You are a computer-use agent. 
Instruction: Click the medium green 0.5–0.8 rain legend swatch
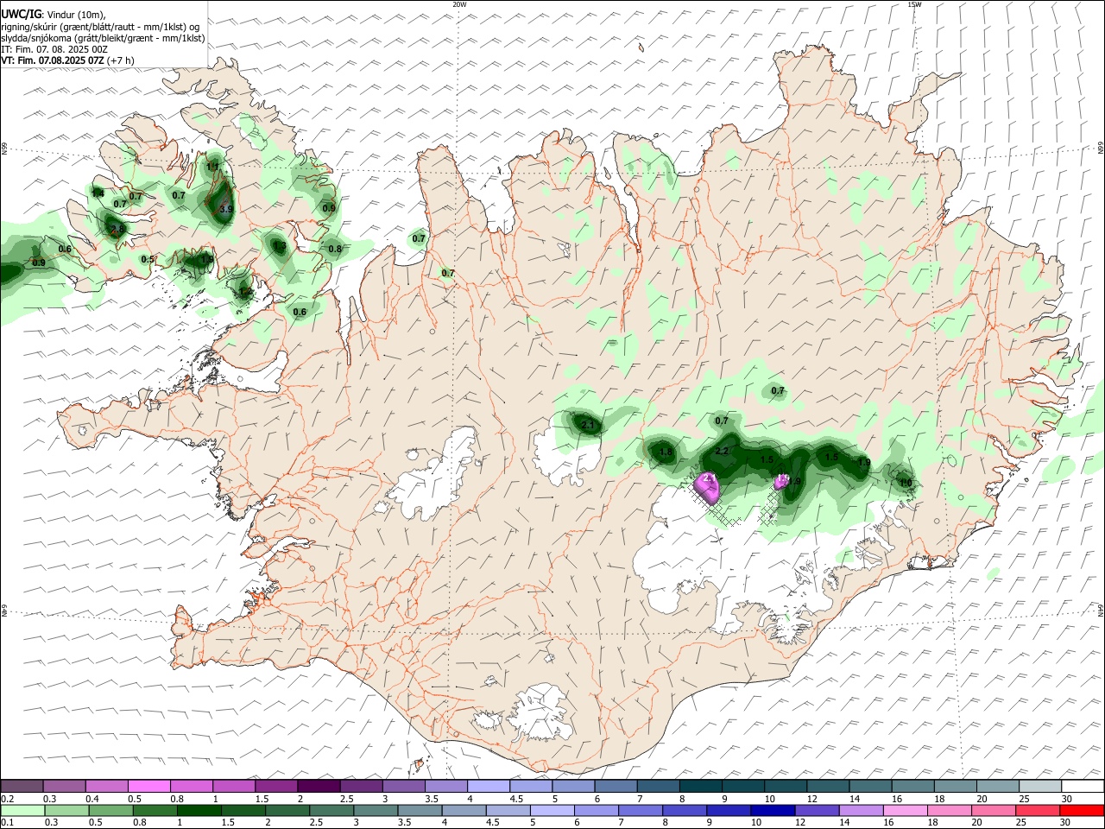(110, 810)
